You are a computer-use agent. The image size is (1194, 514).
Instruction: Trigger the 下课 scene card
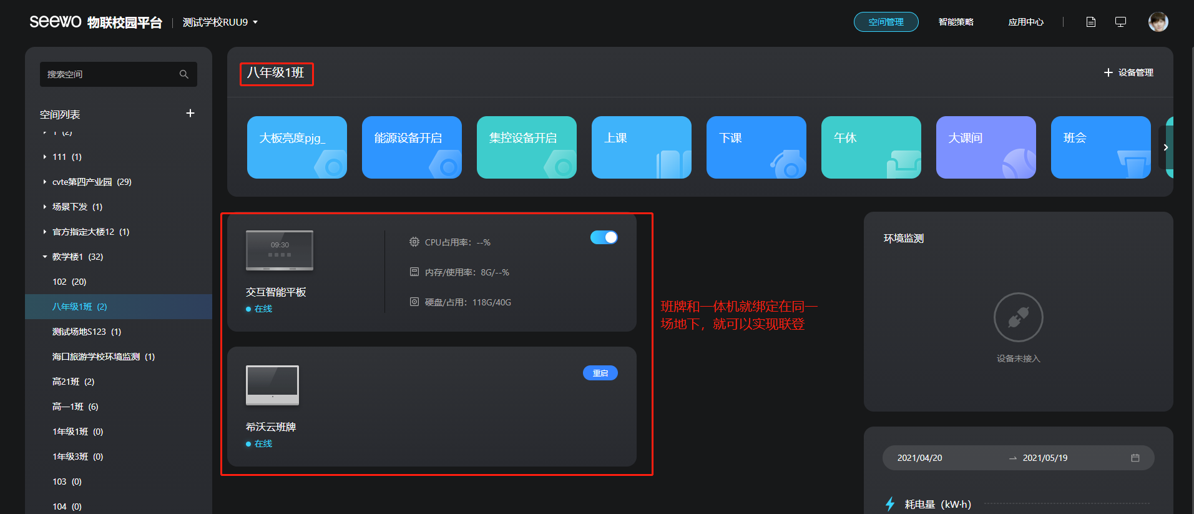pyautogui.click(x=756, y=147)
